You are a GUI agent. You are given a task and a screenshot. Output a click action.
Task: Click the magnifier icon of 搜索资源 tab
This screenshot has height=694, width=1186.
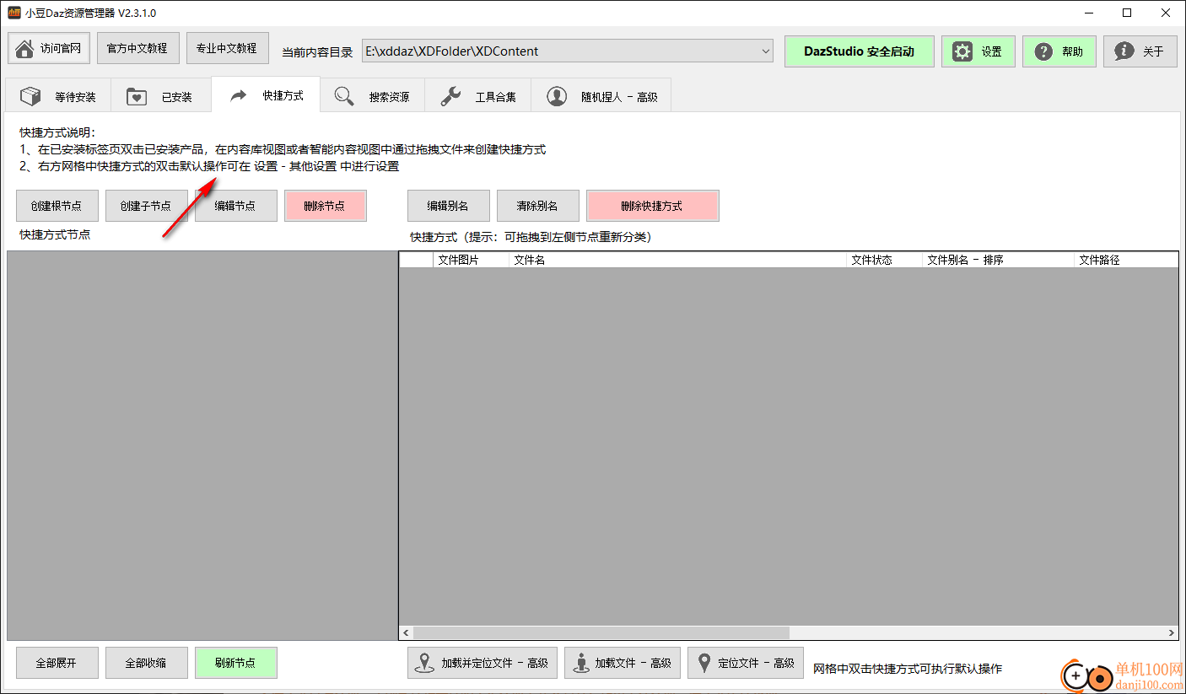344,96
